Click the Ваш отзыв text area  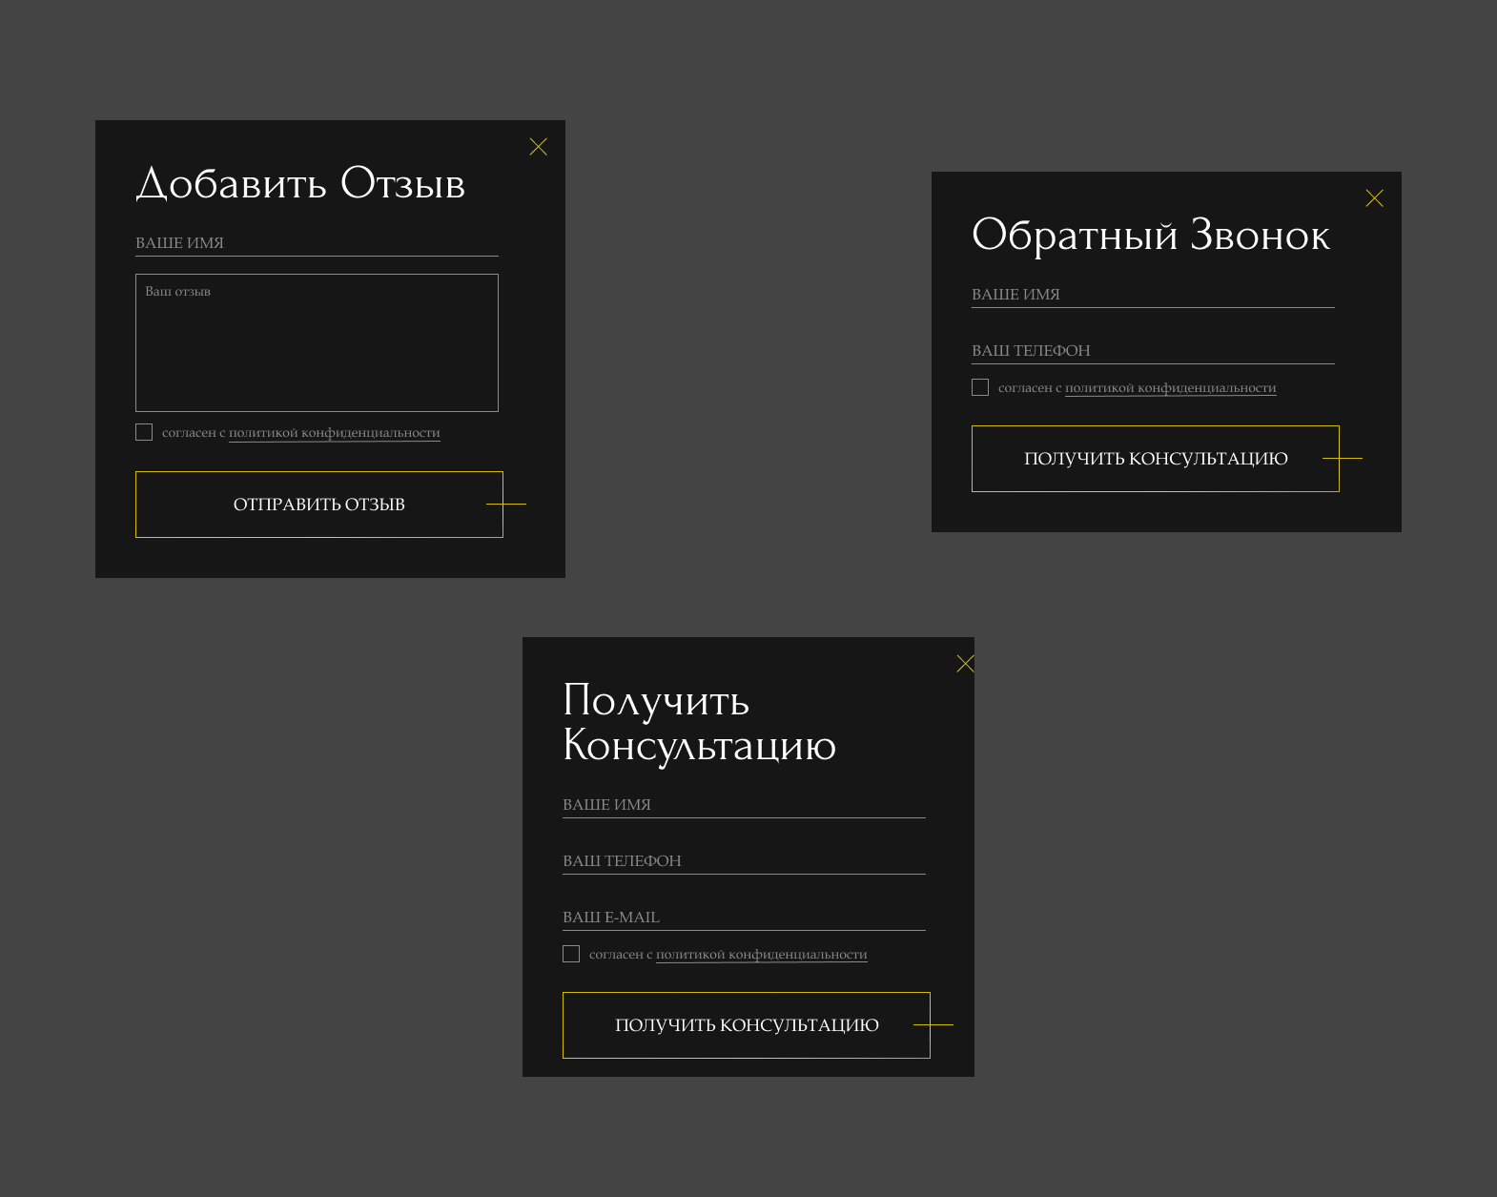click(x=317, y=343)
